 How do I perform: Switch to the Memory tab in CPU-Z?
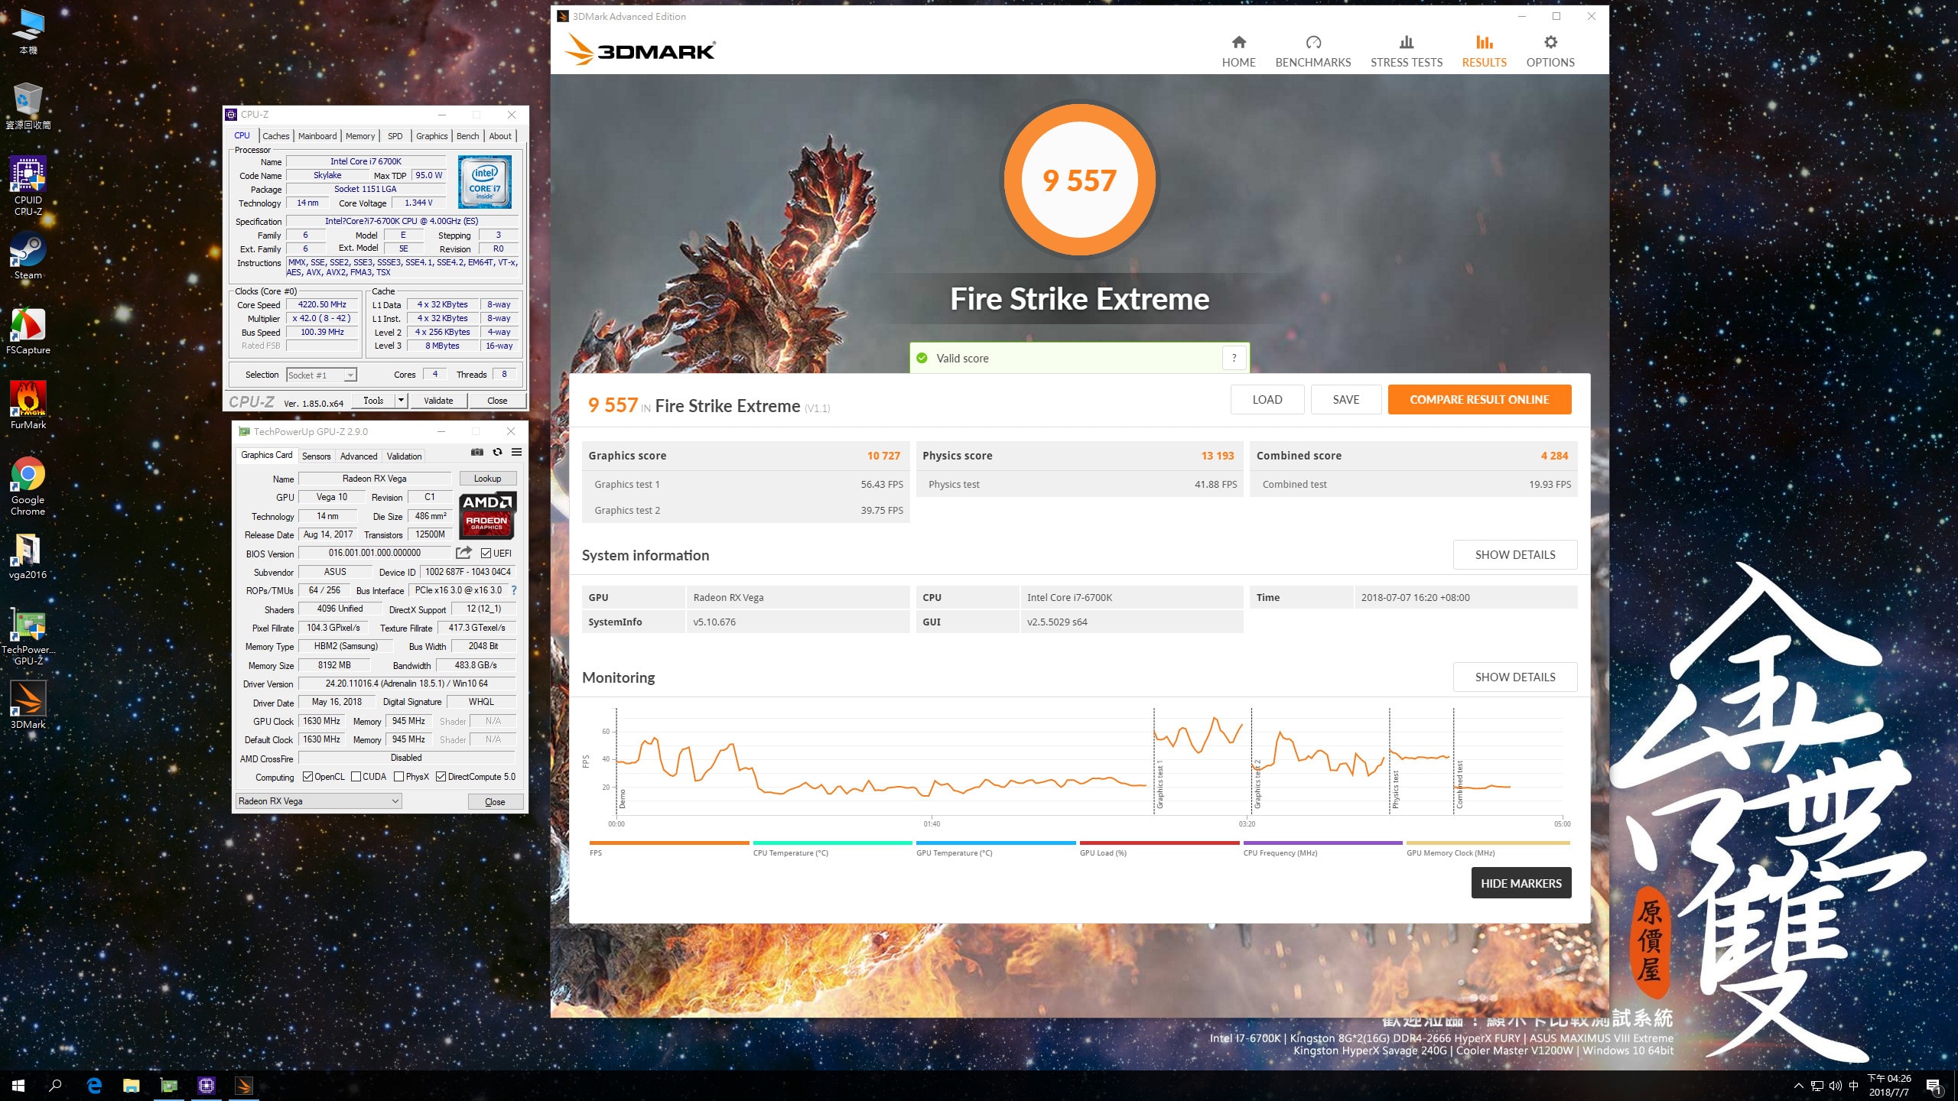pyautogui.click(x=359, y=136)
